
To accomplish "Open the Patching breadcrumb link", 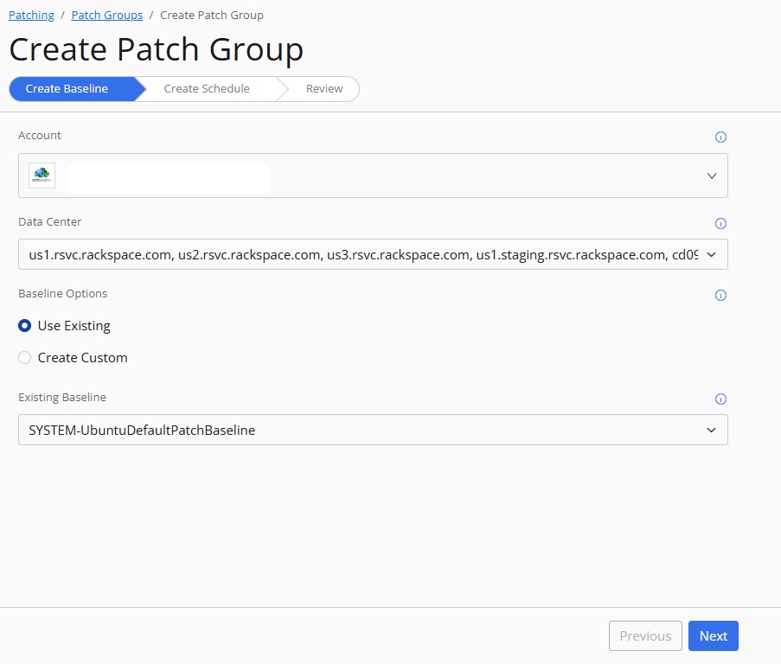I will 31,15.
